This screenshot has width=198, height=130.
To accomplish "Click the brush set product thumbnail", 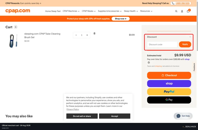I will point(13,41).
